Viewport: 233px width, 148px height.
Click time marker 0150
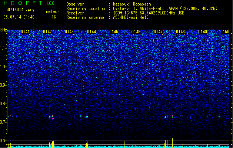225,32
